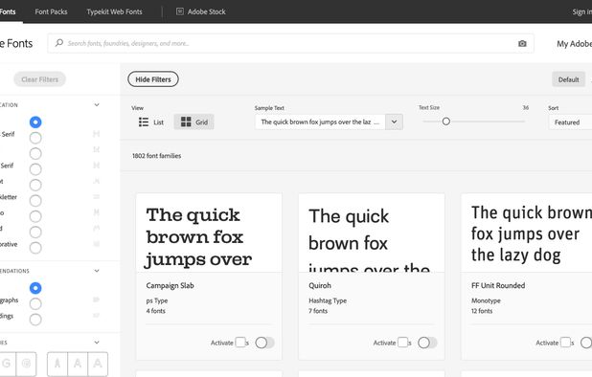The height and width of the screenshot is (377, 592).
Task: Open the FF Unit Rounded font preview
Action: [x=527, y=233]
